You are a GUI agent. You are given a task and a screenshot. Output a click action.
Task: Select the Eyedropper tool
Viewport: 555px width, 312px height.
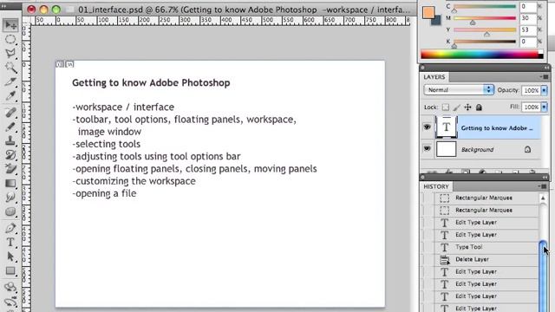[10, 95]
